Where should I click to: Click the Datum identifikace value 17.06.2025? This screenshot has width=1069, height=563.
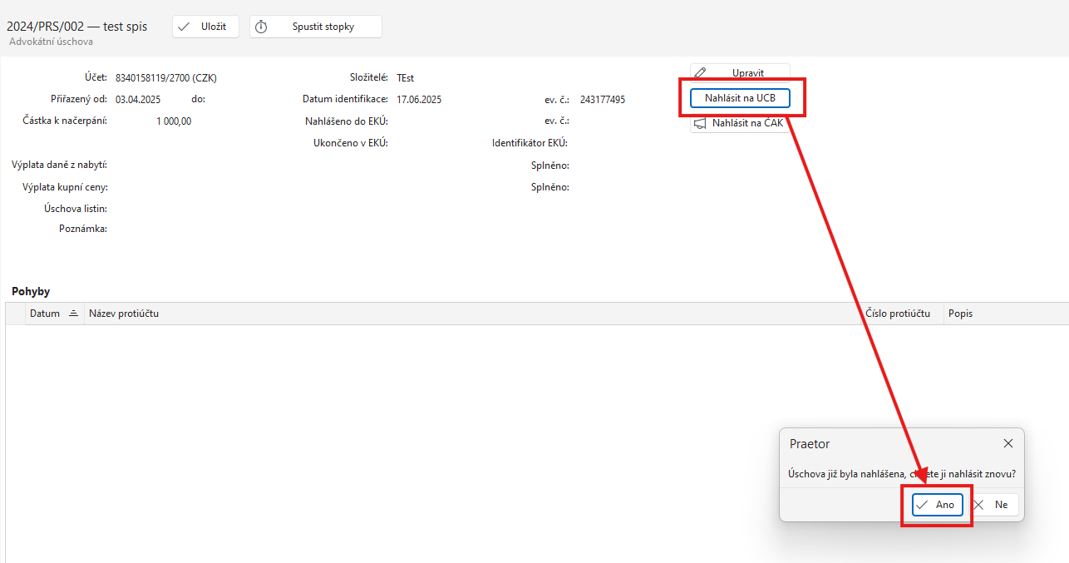[x=419, y=100]
